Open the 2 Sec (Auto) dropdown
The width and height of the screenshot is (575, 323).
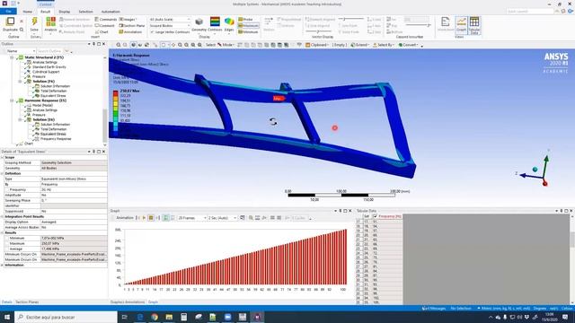[223, 218]
